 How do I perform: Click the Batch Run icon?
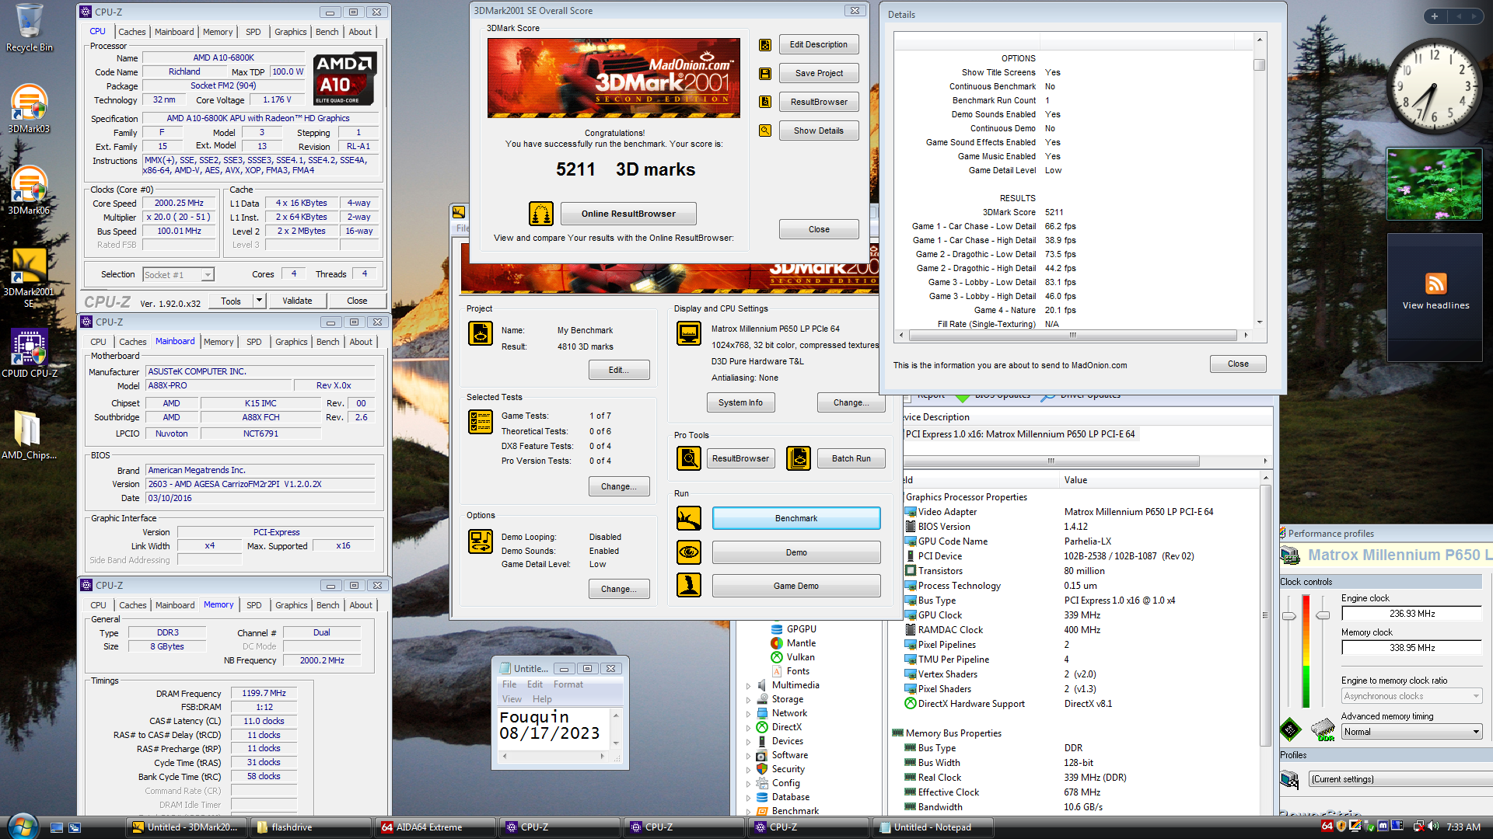799,458
